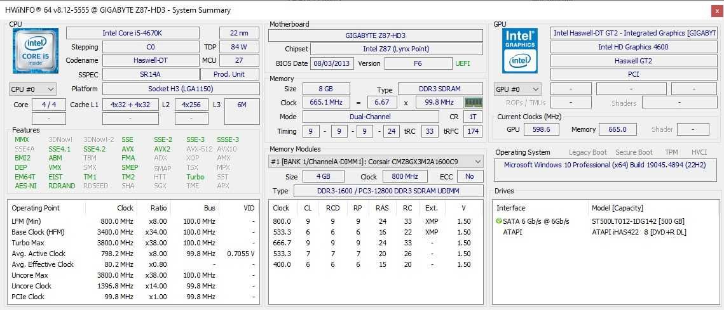Click the Core count 4 / 4 field
This screenshot has width=724, height=310.
click(49, 105)
